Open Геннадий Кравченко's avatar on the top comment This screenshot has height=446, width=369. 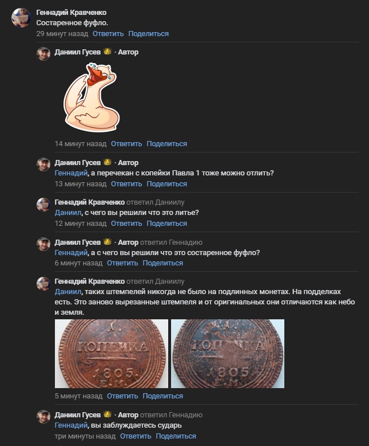point(21,18)
